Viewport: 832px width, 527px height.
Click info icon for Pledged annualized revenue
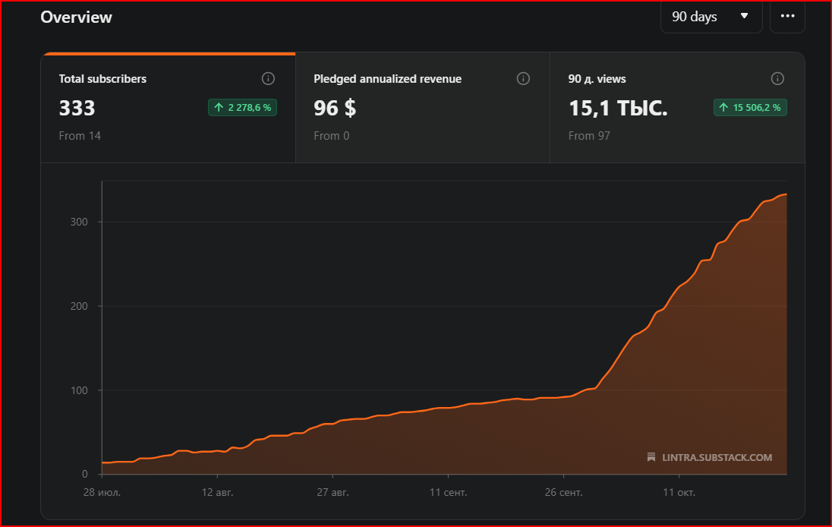pos(522,78)
